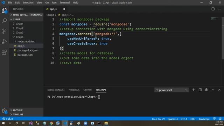The image size is (224, 126).
Task: Switch to the Problems tab
Action: pos(74,90)
